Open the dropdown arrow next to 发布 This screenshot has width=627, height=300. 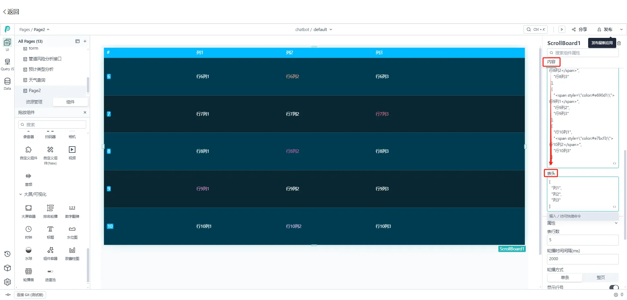point(621,29)
